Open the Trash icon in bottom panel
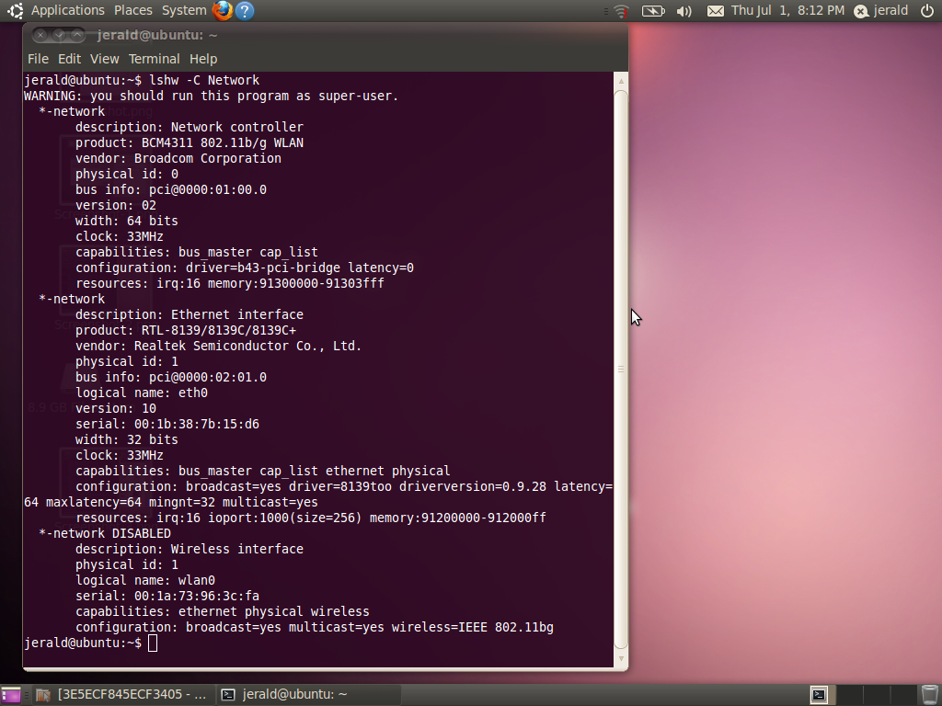This screenshot has width=942, height=706. tap(929, 694)
